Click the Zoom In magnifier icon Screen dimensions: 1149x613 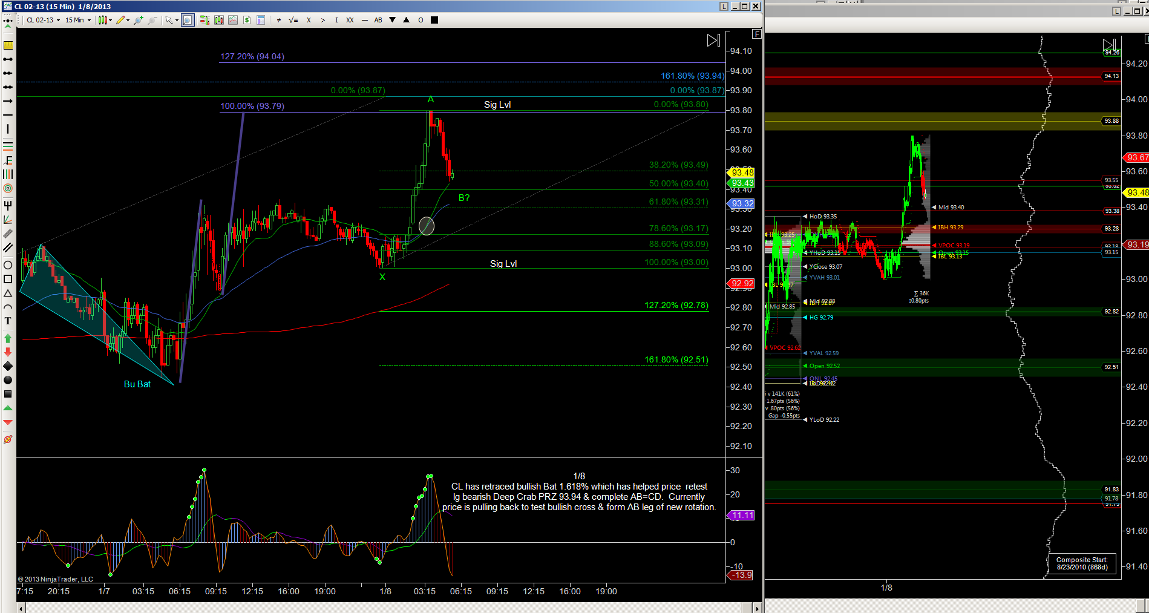pos(139,20)
